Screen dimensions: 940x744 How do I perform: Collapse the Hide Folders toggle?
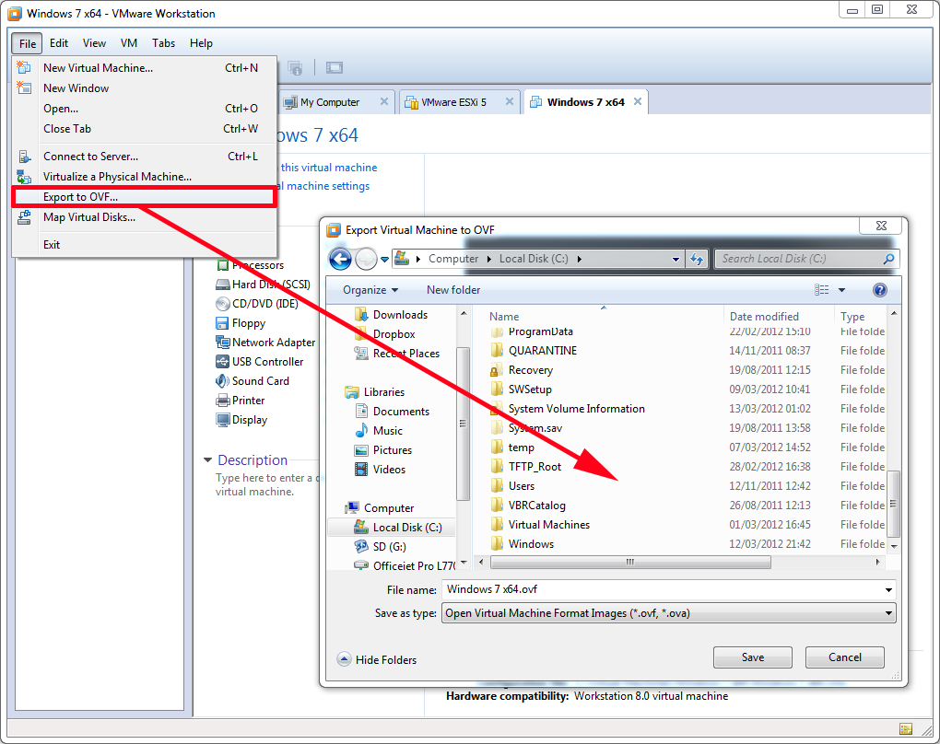[x=345, y=659]
